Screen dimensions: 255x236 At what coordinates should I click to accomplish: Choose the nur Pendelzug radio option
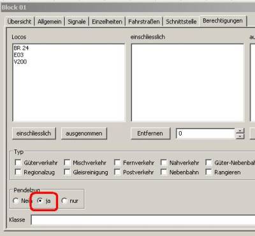[64, 200]
